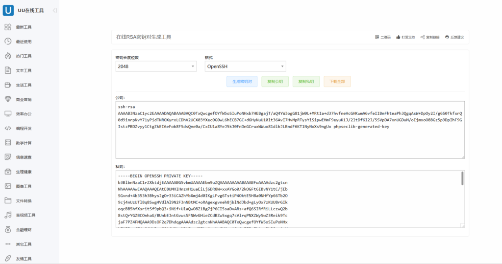
Task: Open the 数学计算 calculator icon
Action: tap(8, 143)
